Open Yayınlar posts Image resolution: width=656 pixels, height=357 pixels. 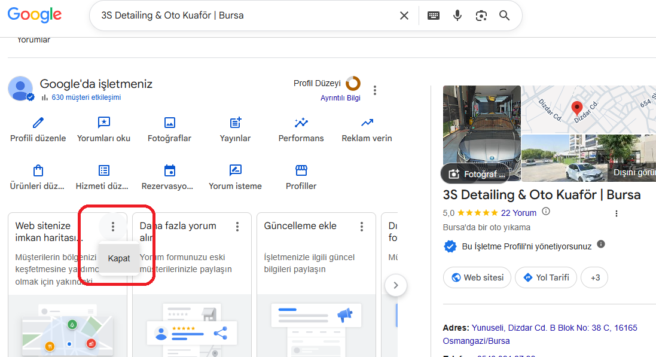(235, 130)
